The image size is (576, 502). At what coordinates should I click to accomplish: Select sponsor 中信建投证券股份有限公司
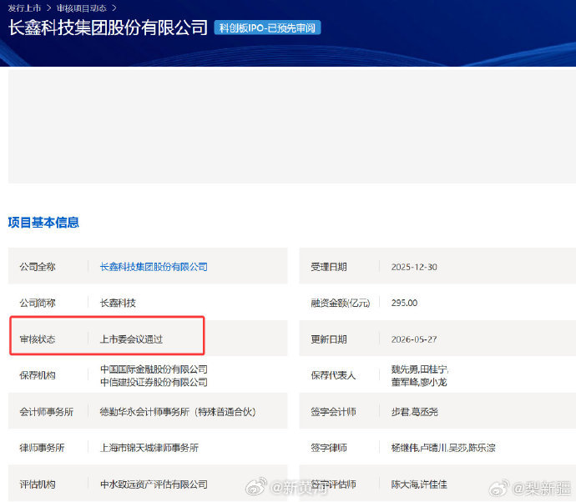click(154, 382)
